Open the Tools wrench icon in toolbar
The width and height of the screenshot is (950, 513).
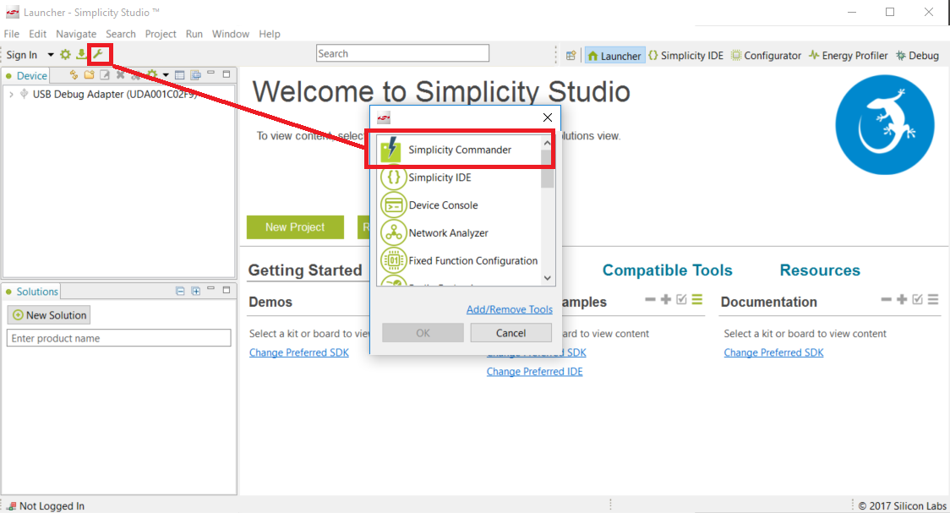99,54
